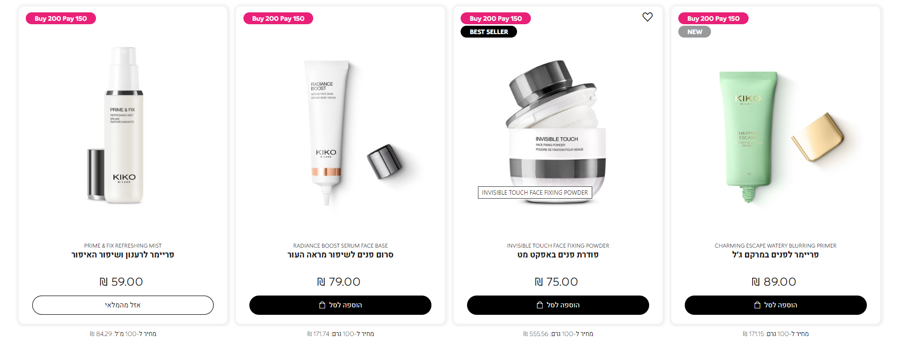
Task: Add Charming Escape primer to cart
Action: pyautogui.click(x=776, y=305)
